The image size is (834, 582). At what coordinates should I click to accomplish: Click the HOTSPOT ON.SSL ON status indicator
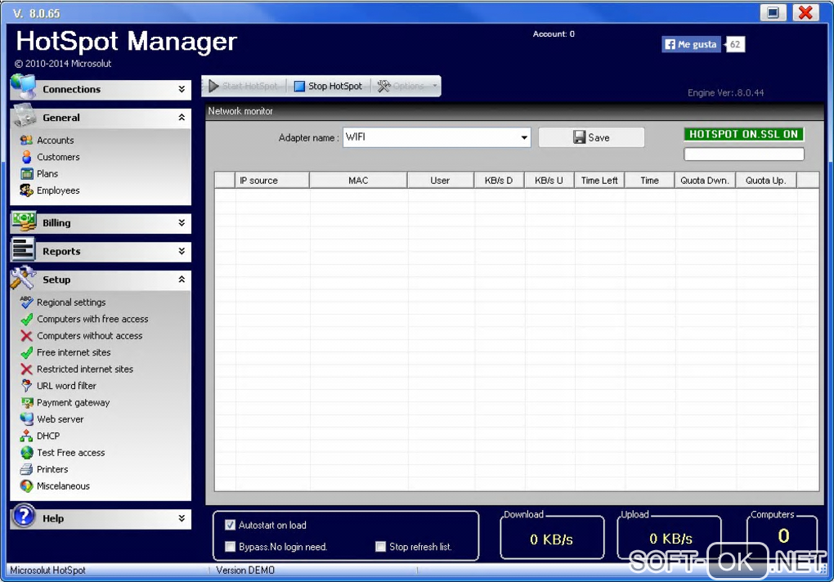[x=743, y=134]
